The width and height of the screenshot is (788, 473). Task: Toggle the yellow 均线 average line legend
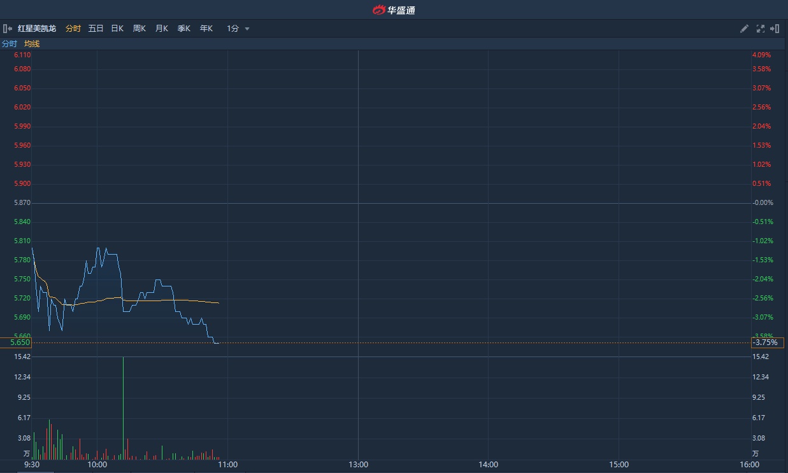(32, 44)
